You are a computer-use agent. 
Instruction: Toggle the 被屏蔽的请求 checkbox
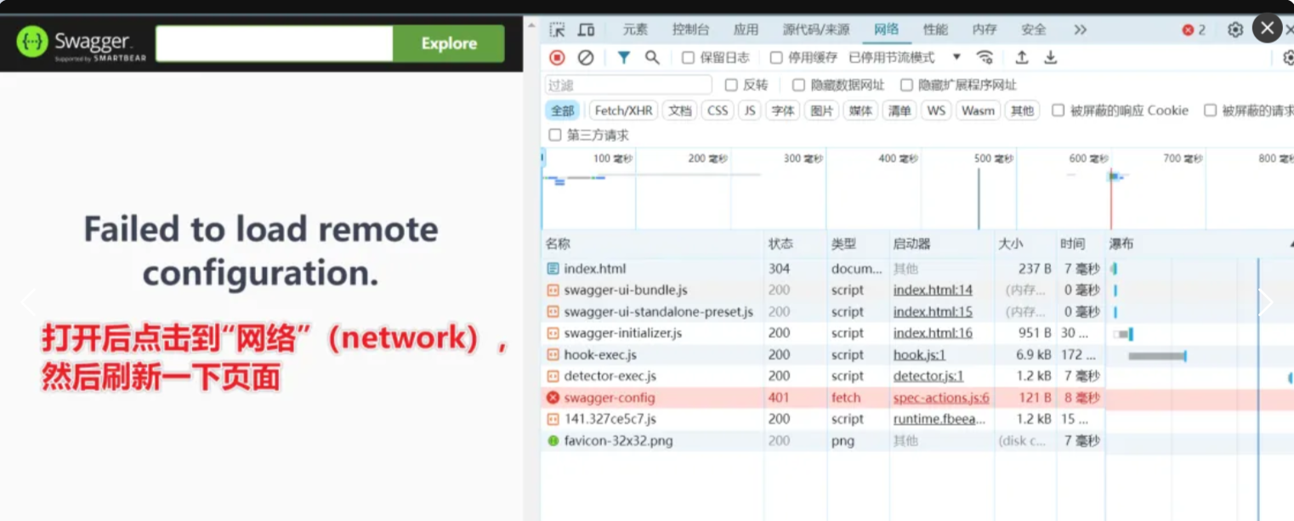[x=1210, y=110]
